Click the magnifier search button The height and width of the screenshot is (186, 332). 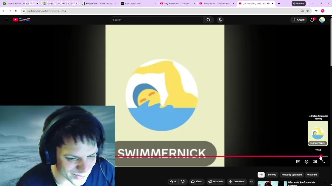pos(208,20)
